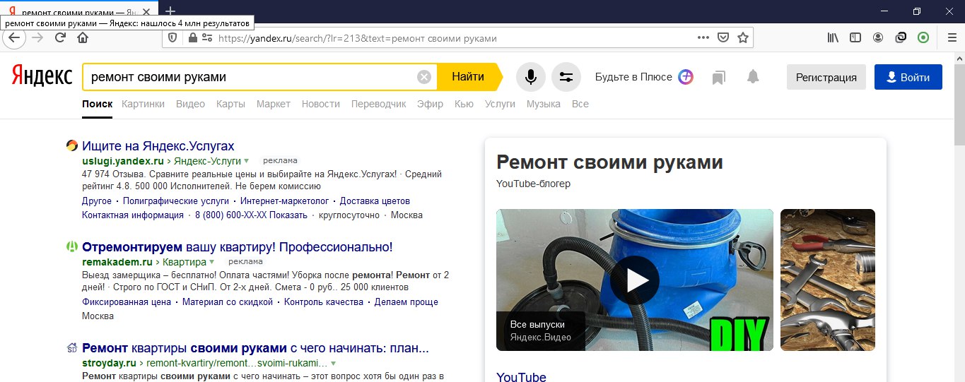Click the Материал со скидкой sitelink

point(228,302)
